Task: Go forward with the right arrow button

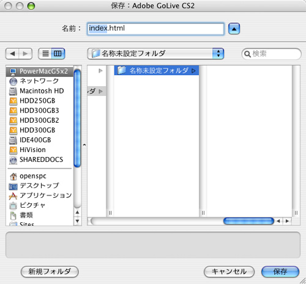Action: (x=25, y=54)
